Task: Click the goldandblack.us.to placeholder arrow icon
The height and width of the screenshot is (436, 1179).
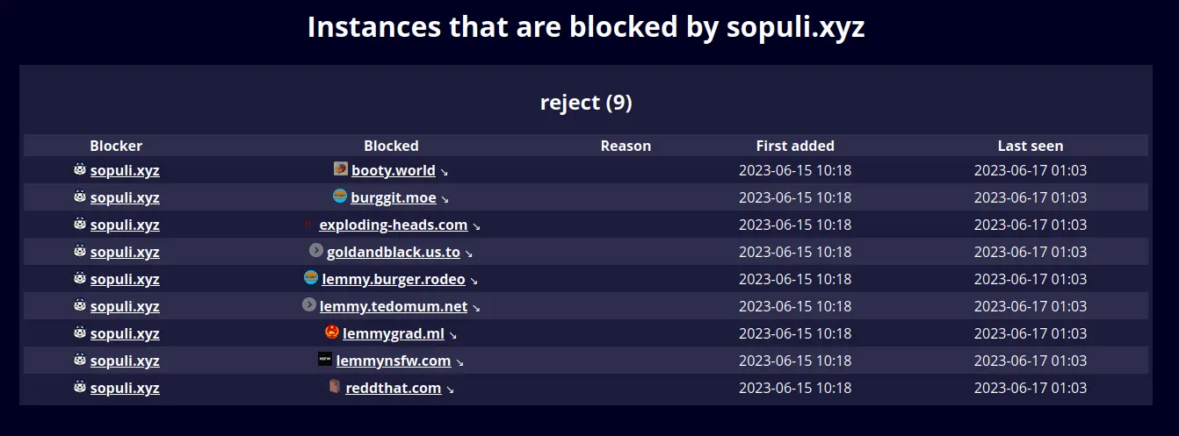Action: (316, 250)
